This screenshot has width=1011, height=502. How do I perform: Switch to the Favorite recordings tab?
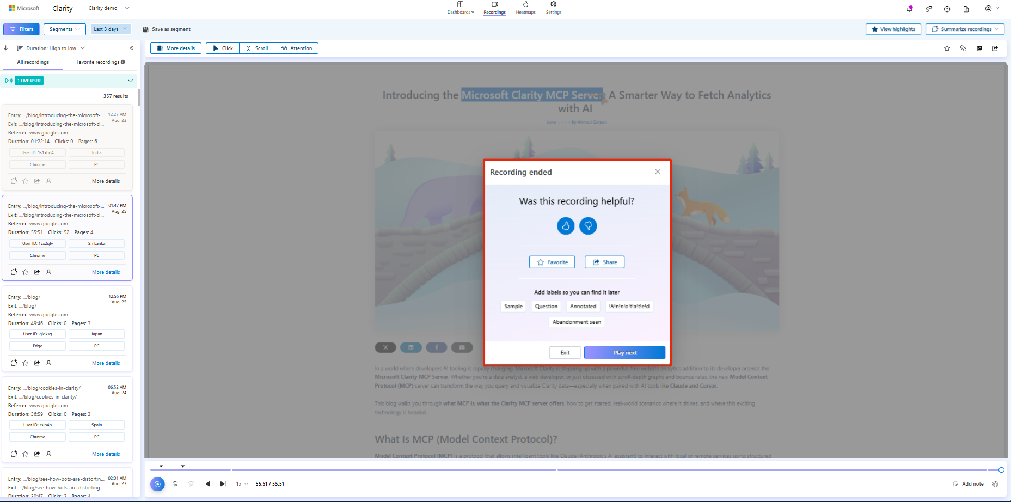tap(98, 62)
